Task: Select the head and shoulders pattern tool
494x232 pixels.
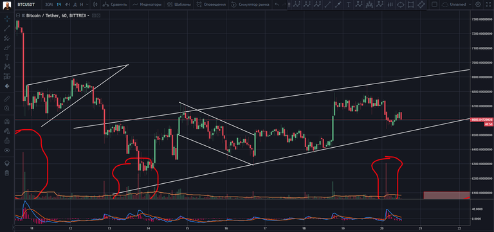Action: pyautogui.click(x=369, y=4)
